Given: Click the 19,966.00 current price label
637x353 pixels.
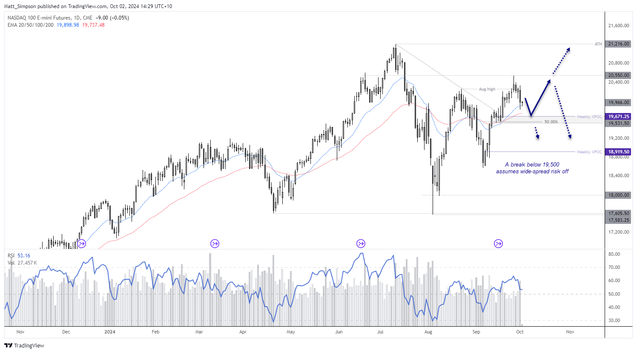Looking at the screenshot, I should [x=619, y=102].
